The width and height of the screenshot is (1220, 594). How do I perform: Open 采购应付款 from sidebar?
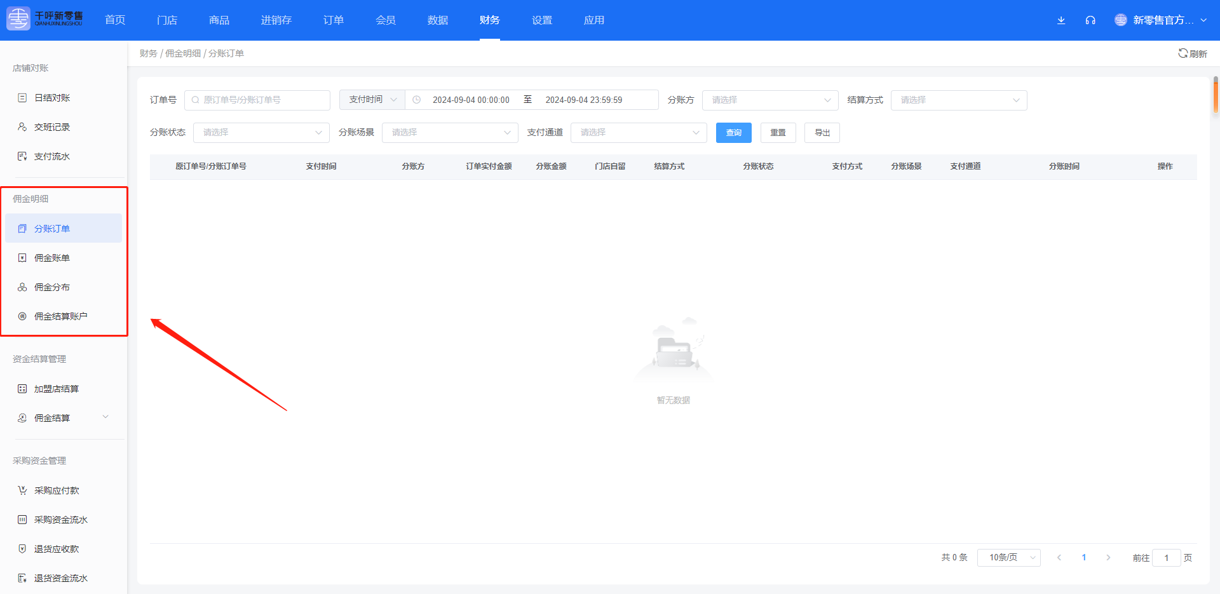click(x=57, y=490)
